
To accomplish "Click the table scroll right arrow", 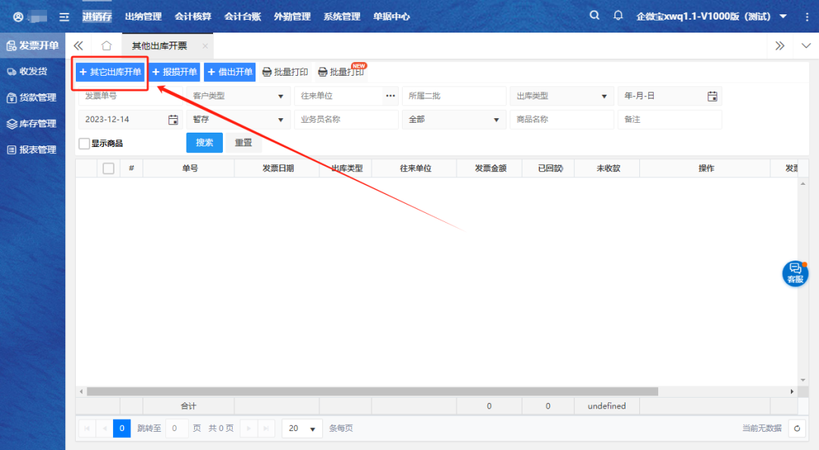I will tap(792, 392).
